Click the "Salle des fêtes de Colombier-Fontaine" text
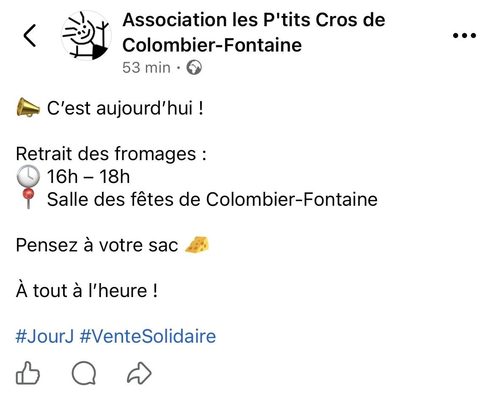Image resolution: width=495 pixels, height=401 pixels. pos(212,199)
